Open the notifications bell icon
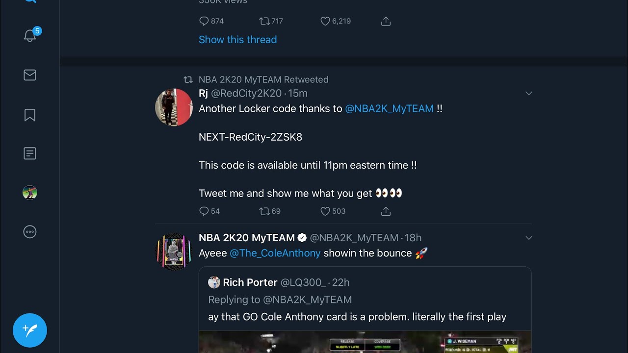 pyautogui.click(x=30, y=36)
